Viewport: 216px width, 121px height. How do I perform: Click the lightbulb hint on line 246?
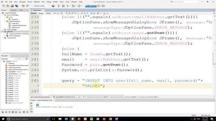[x=38, y=86]
